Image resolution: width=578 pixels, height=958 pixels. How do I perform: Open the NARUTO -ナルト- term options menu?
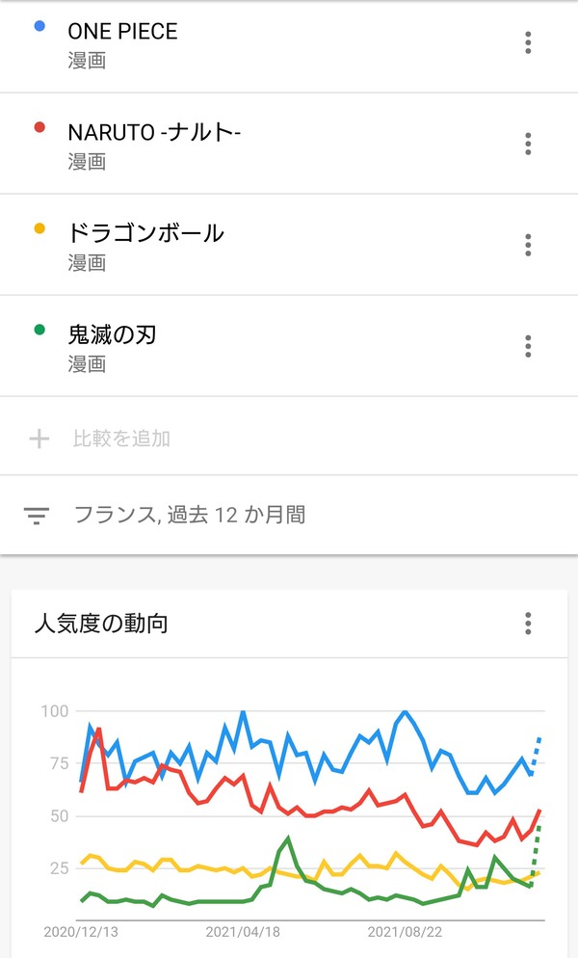[x=528, y=145]
